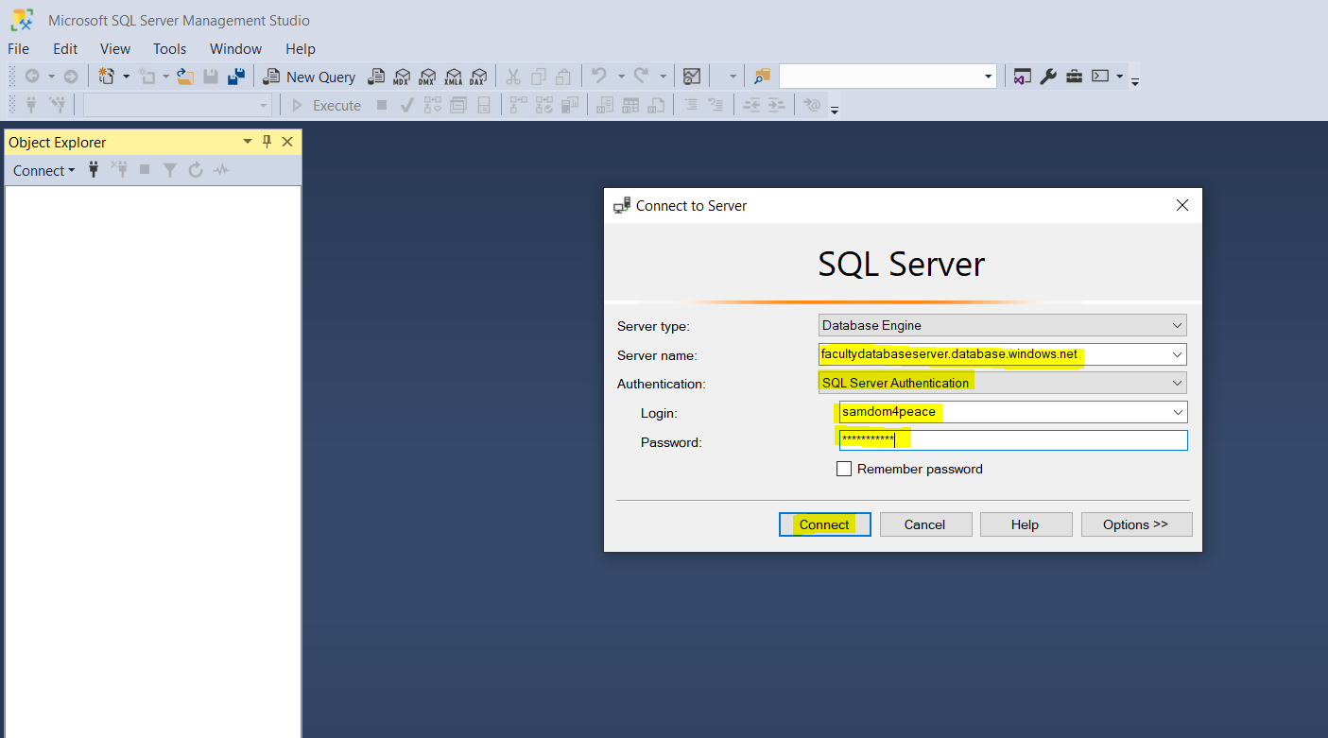Click the Execute query button
The image size is (1328, 738).
point(325,105)
